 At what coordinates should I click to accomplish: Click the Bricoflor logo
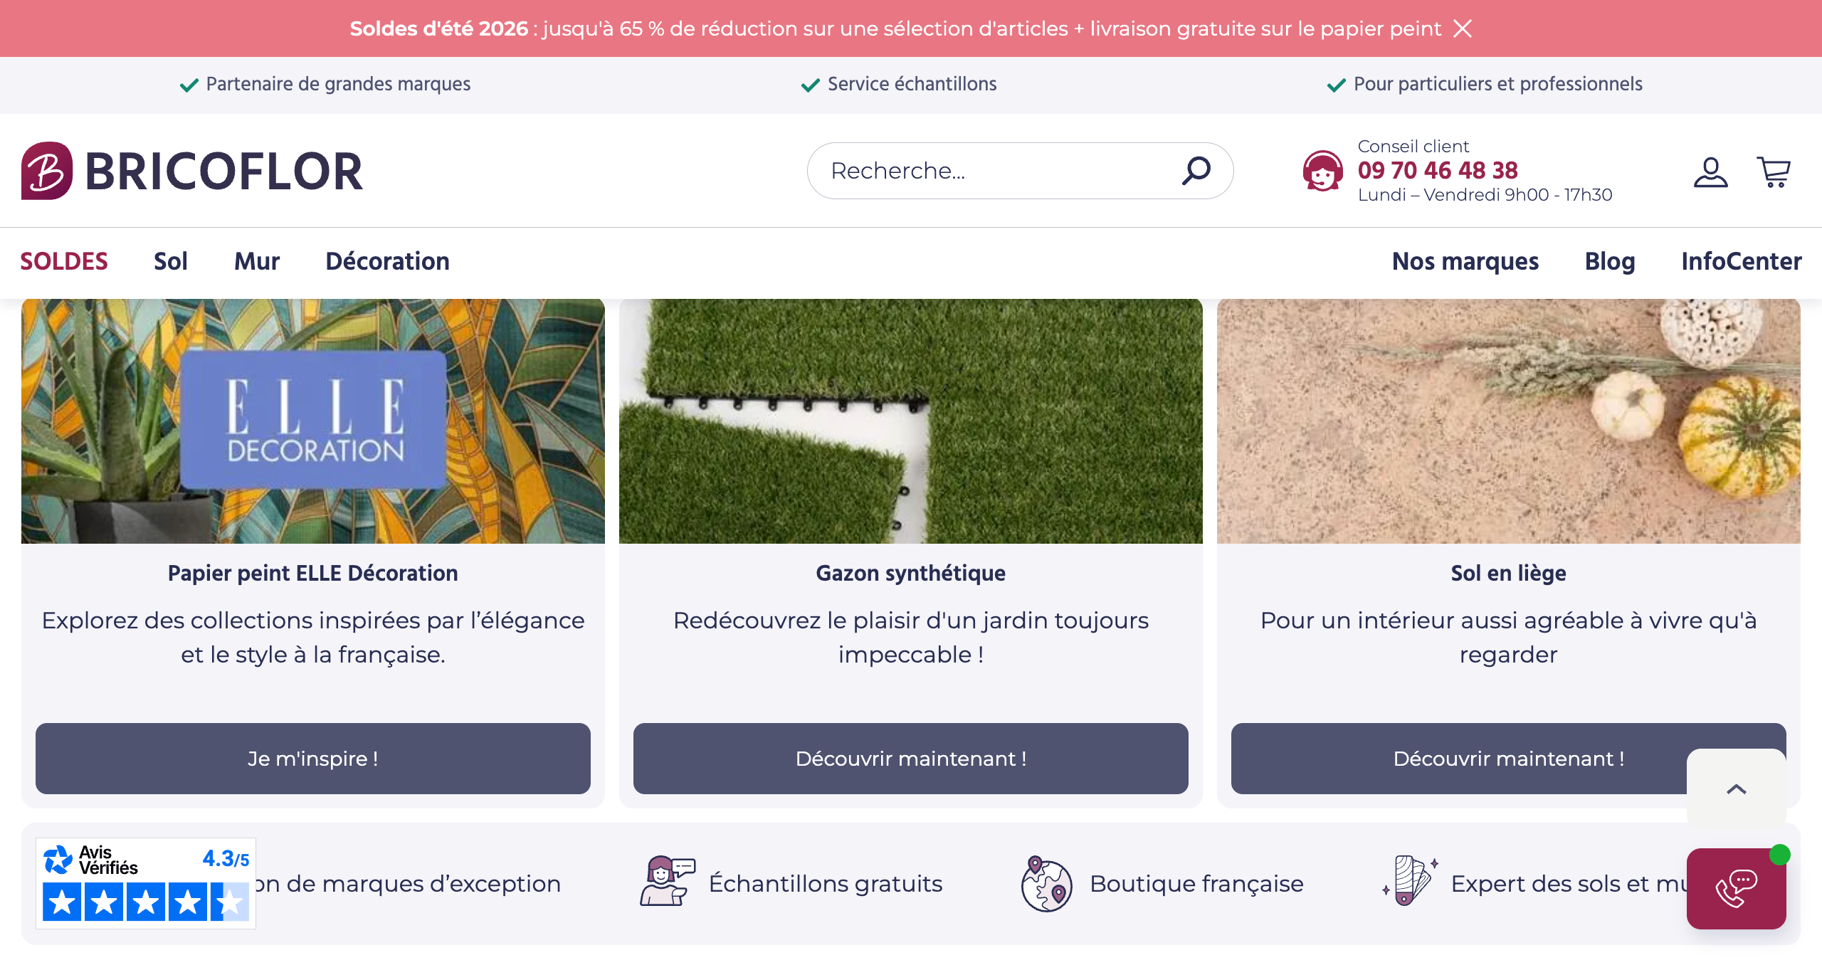192,171
